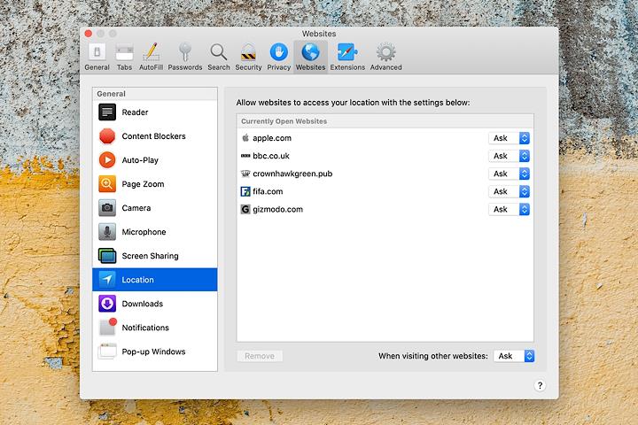Click the Remove button
Screen dimensions: 638x425
click(260, 356)
